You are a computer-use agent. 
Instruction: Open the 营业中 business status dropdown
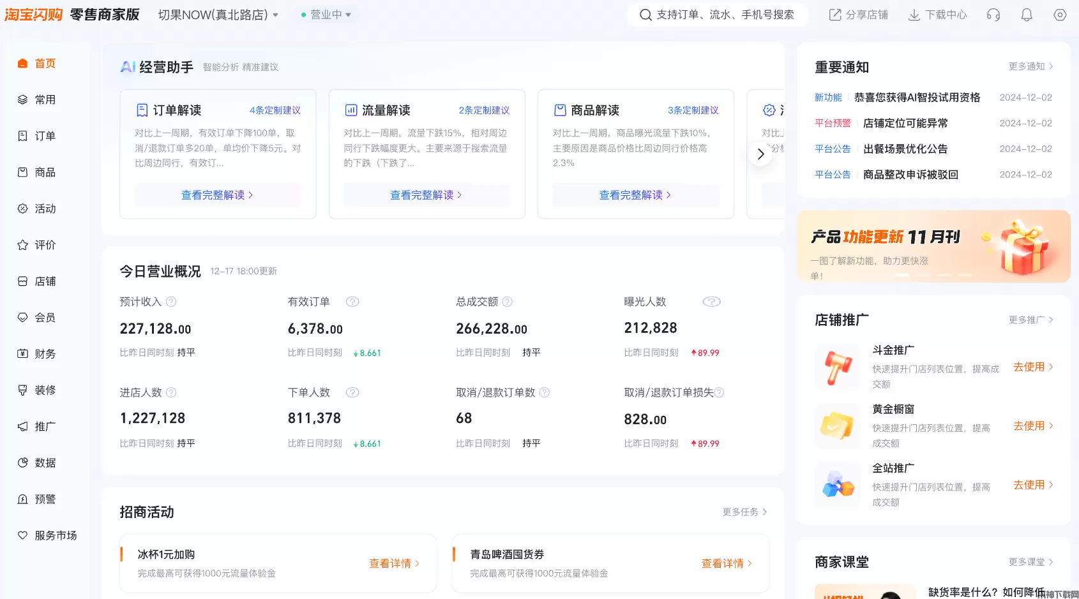click(x=326, y=15)
